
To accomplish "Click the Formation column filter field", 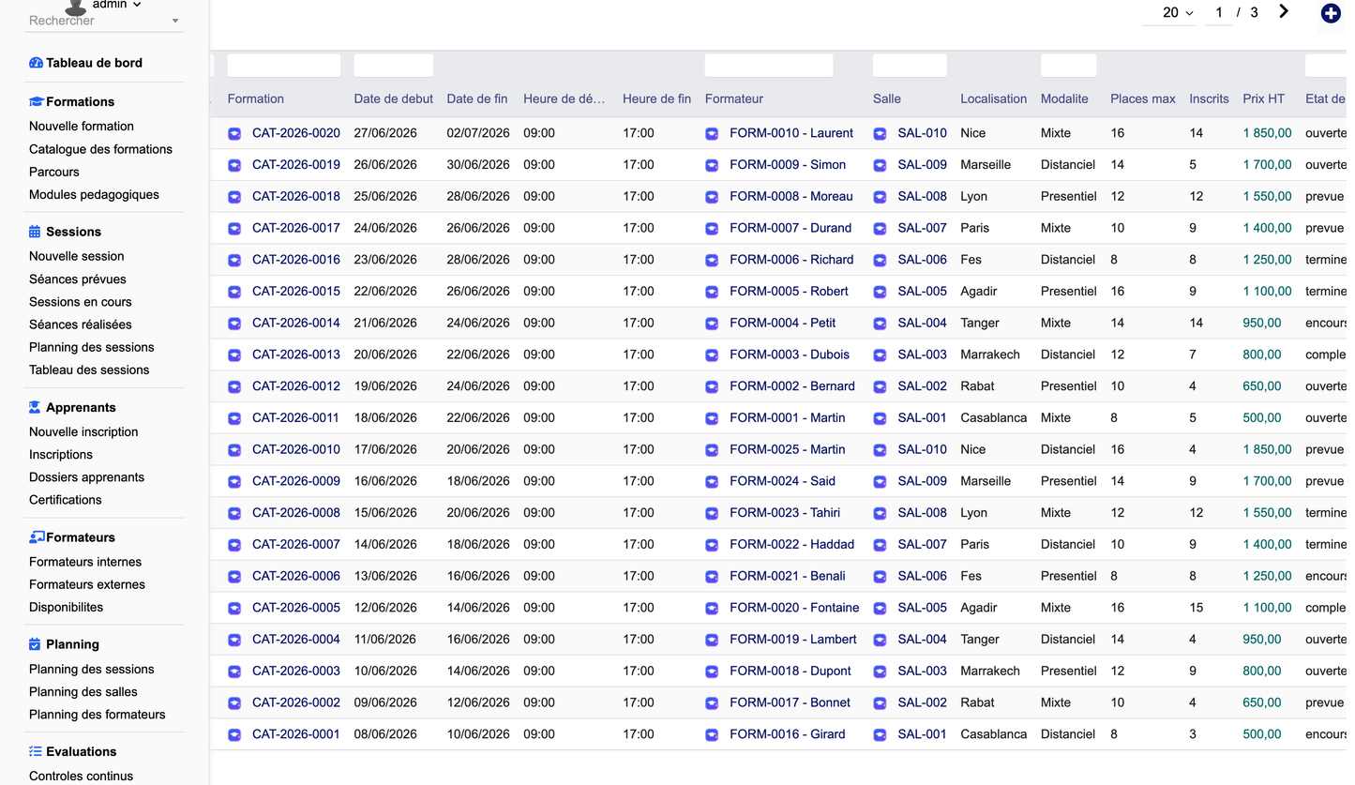I will coord(284,65).
